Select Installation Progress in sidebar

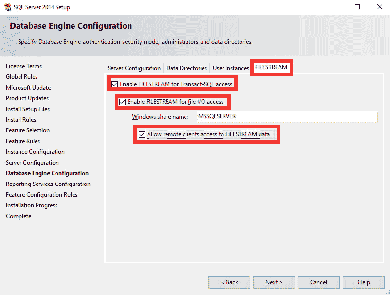[31, 205]
